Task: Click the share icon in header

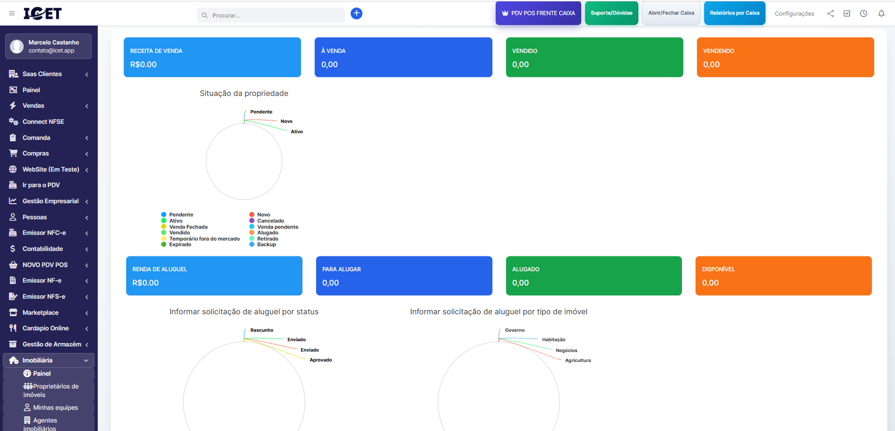Action: (830, 14)
